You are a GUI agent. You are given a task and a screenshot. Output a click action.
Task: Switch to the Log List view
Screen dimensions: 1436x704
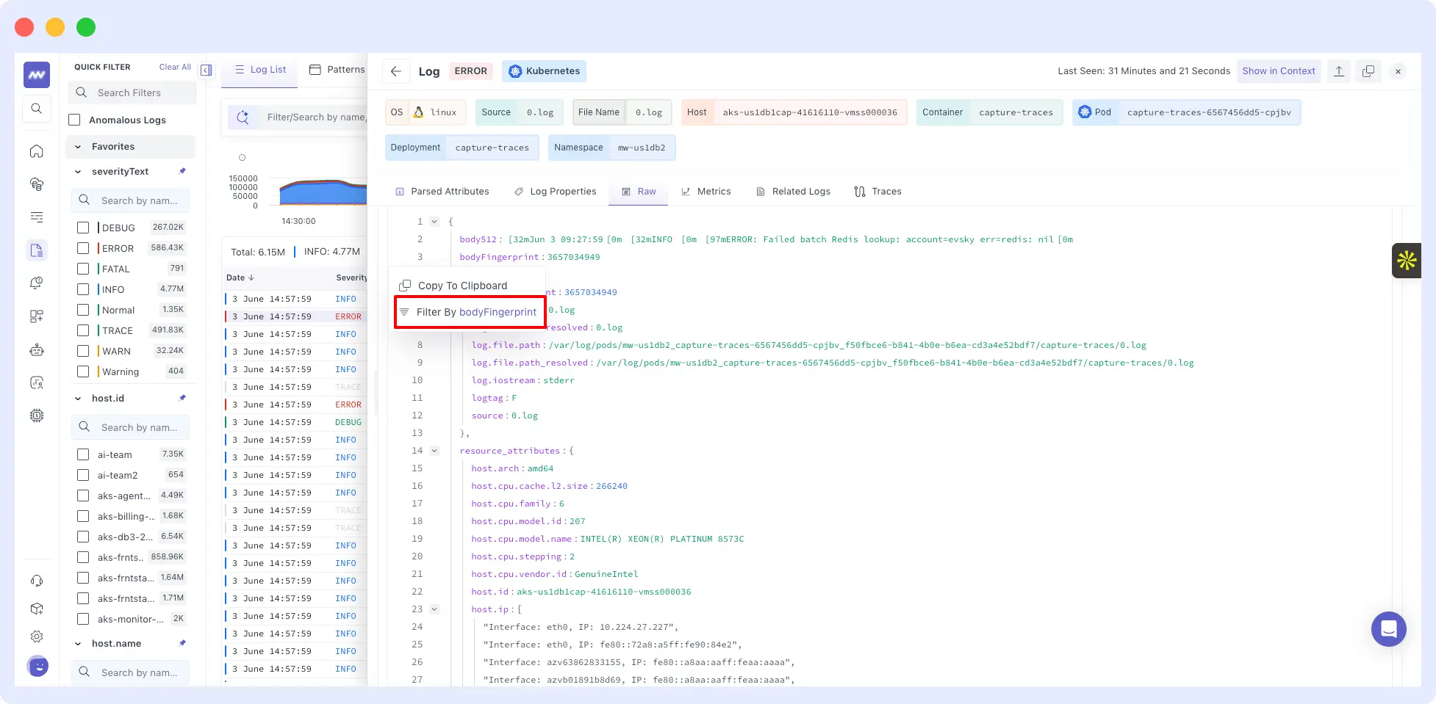(x=260, y=70)
